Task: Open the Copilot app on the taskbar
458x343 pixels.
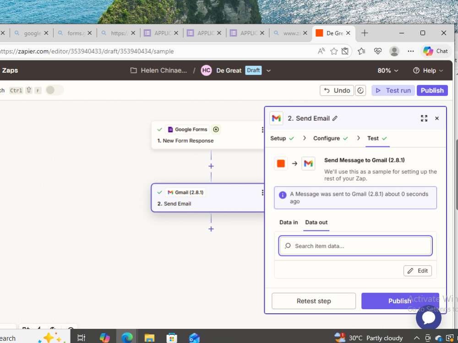Action: pyautogui.click(x=104, y=338)
